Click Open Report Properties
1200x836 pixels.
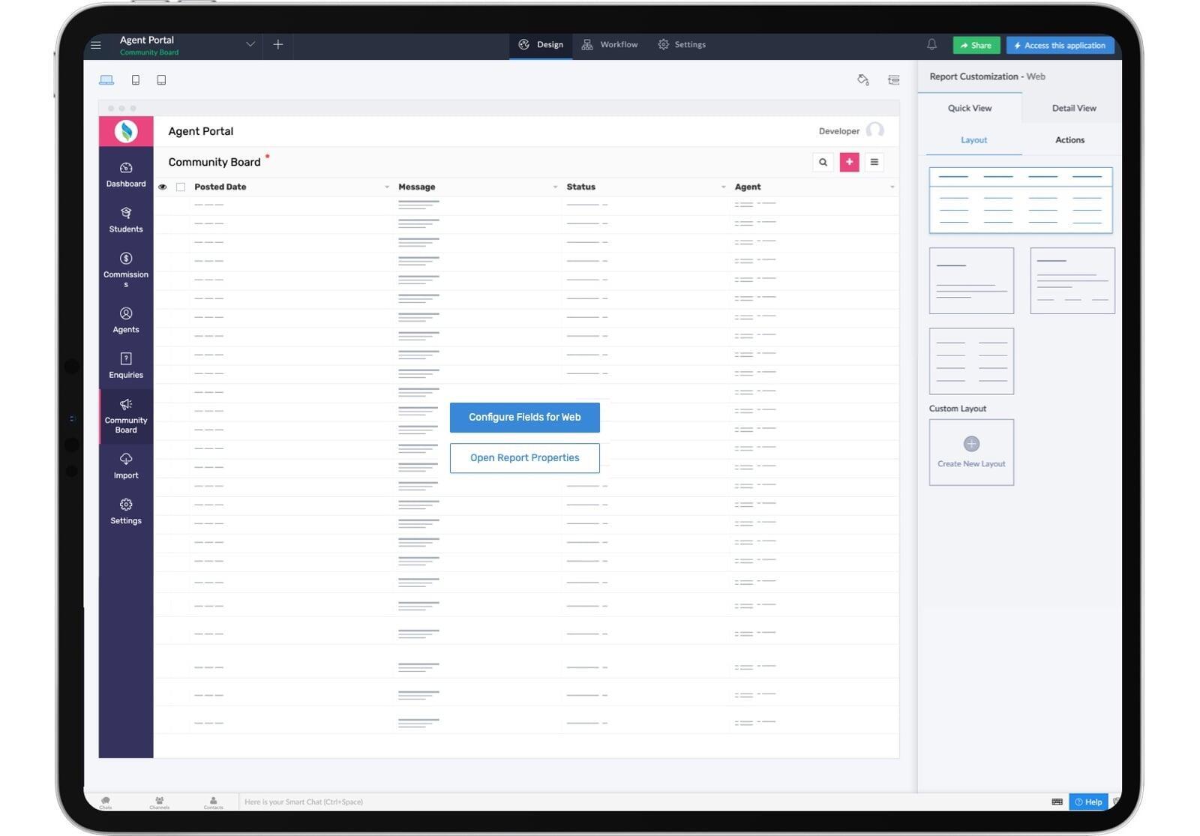point(524,457)
